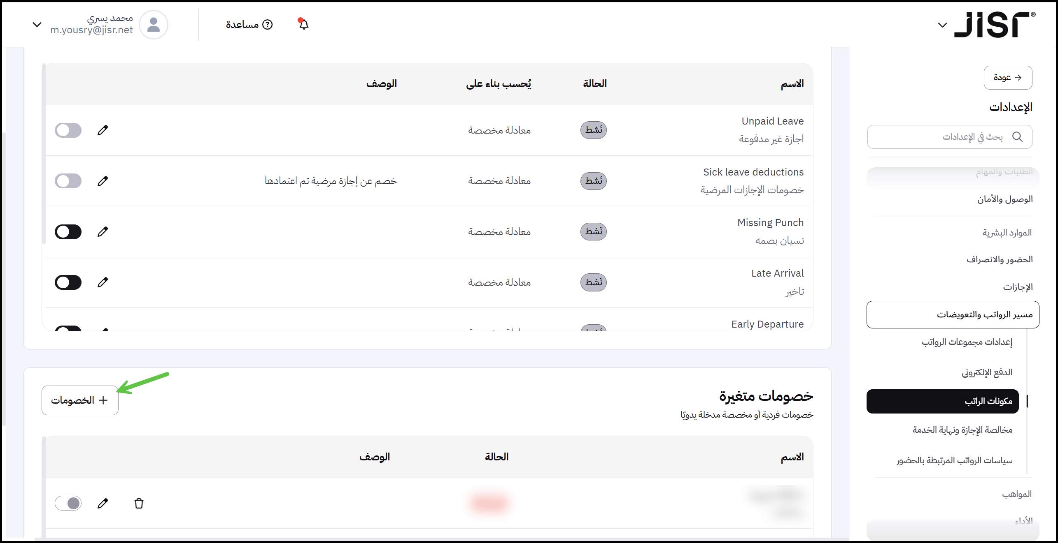Click the search magnifier icon in settings
This screenshot has height=543, width=1058.
click(1017, 137)
